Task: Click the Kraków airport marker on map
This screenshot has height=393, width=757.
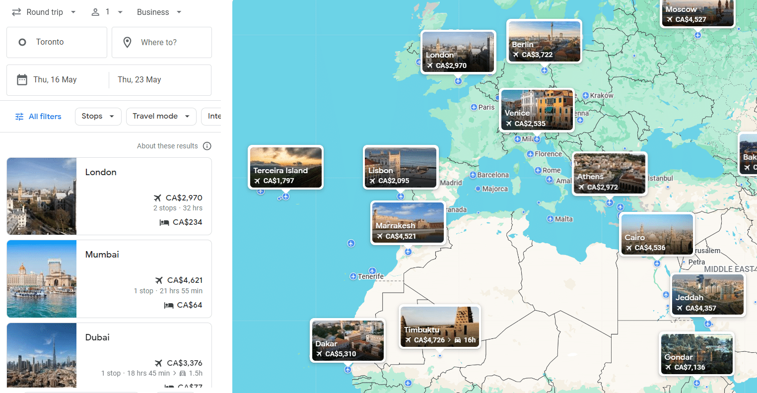Action: coord(585,95)
